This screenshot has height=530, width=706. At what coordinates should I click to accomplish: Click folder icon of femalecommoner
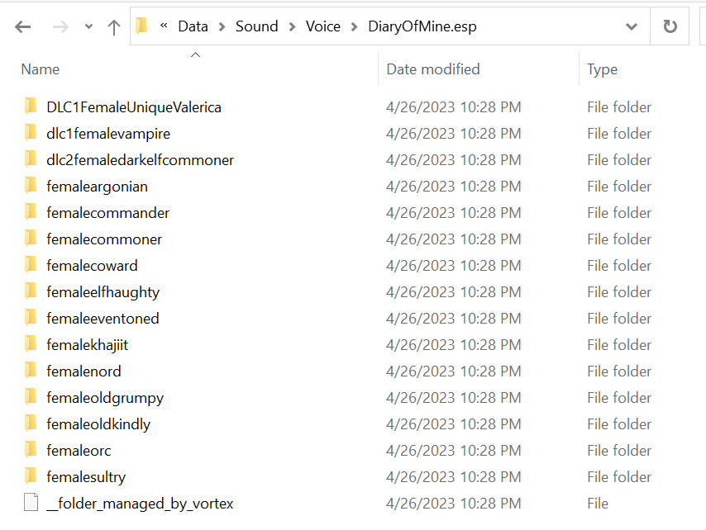coord(31,239)
